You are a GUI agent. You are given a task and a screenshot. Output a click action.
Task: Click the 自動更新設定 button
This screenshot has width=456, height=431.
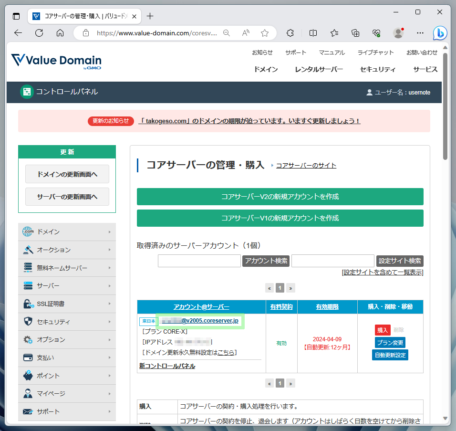point(390,355)
